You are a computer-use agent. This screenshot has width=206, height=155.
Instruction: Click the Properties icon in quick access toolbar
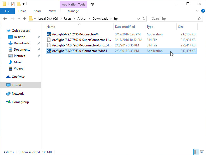click(x=13, y=4)
